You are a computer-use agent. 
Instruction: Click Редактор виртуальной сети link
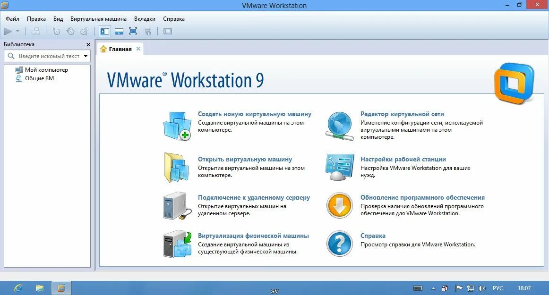pos(402,114)
